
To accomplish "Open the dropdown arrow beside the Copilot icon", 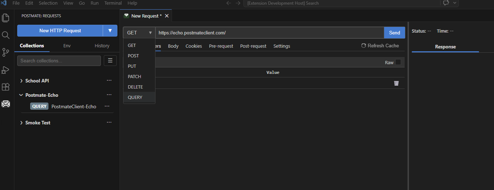I will [x=455, y=3].
